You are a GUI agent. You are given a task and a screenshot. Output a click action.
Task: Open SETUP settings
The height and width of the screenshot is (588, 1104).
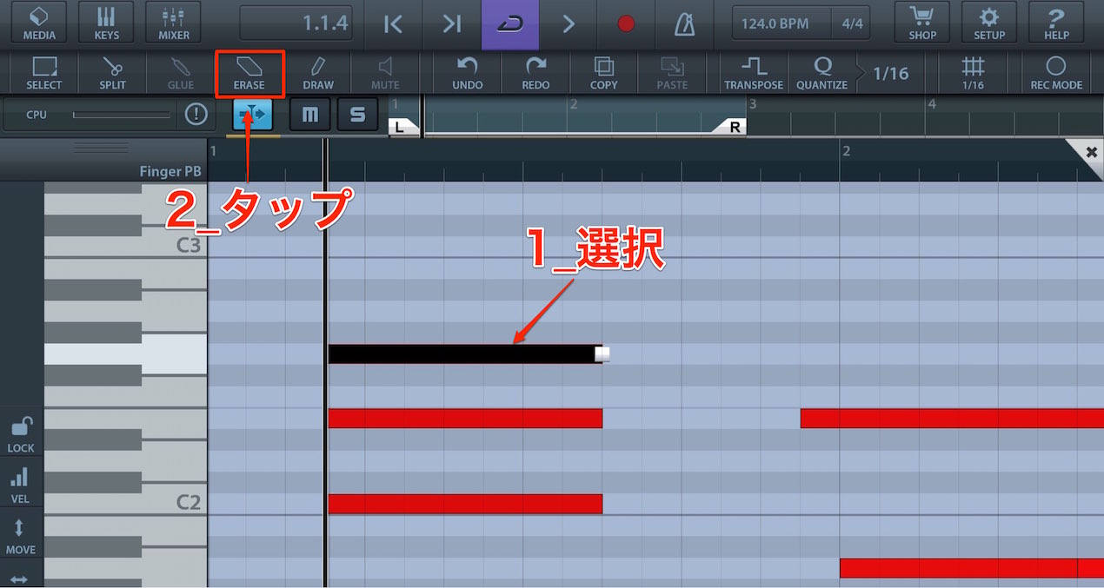tap(989, 23)
